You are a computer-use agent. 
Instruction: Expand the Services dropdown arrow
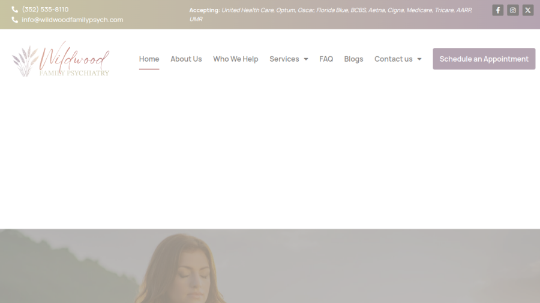pos(306,59)
